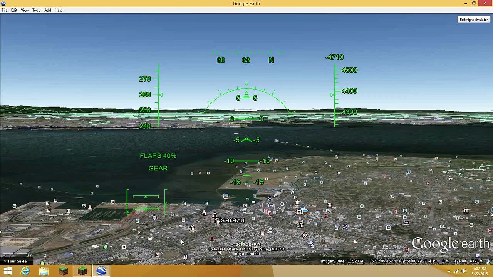Open the Windows Start button
This screenshot has height=277, width=493.
7,271
